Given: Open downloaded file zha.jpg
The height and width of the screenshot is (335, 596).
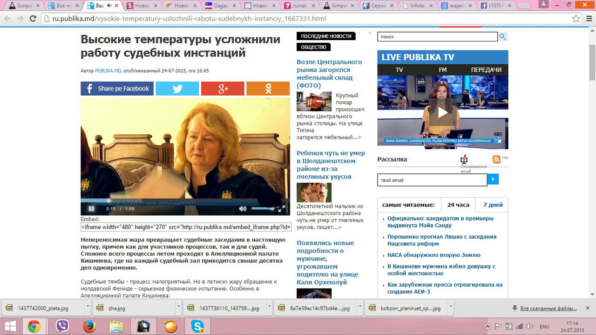Looking at the screenshot, I should tap(134, 308).
